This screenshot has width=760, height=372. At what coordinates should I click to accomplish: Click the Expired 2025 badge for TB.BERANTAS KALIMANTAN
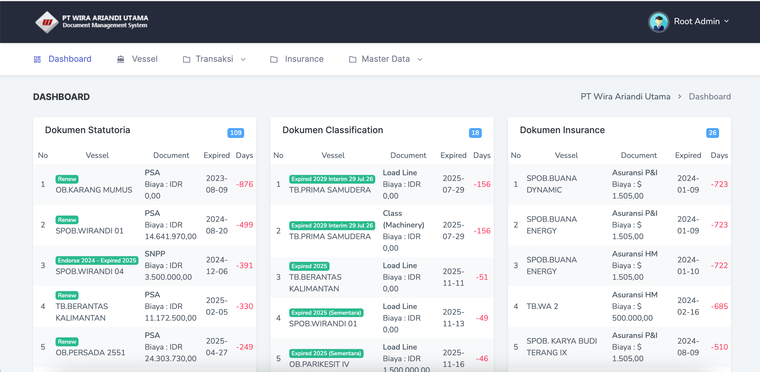pos(309,266)
